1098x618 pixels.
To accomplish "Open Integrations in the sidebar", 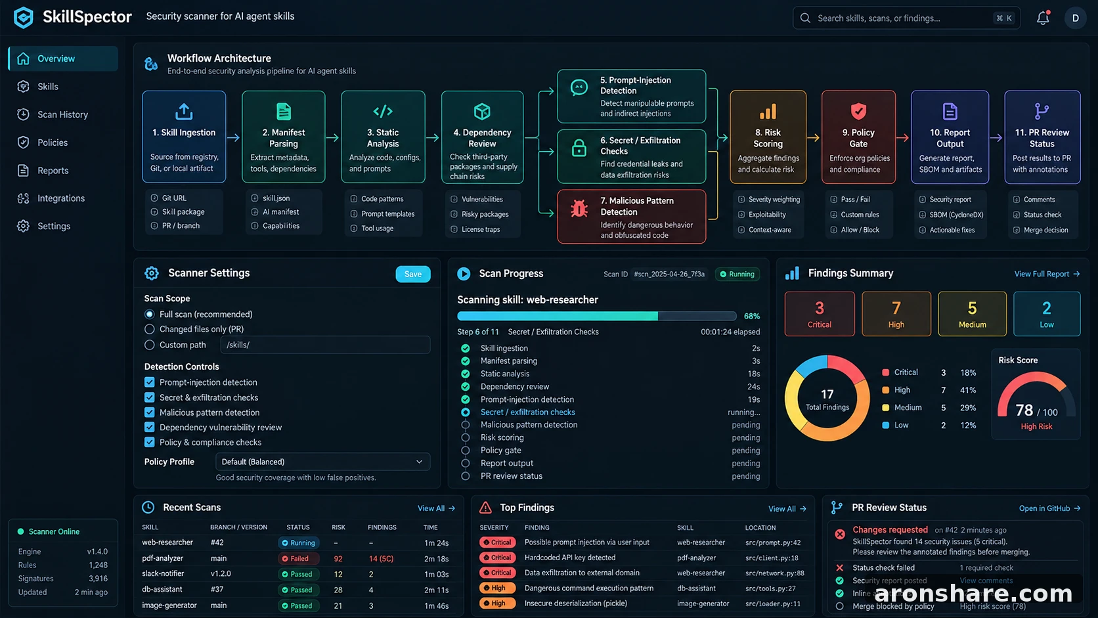I will coord(63,198).
